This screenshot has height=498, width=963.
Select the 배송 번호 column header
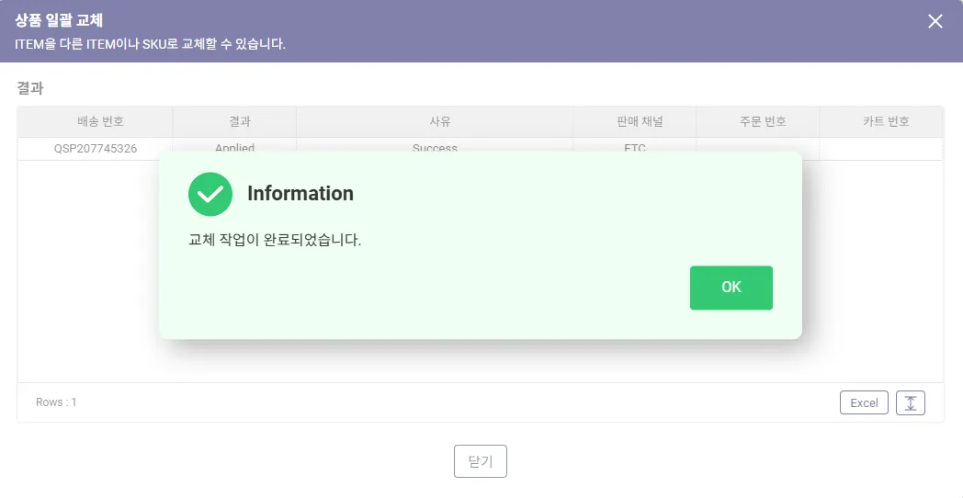tap(96, 121)
